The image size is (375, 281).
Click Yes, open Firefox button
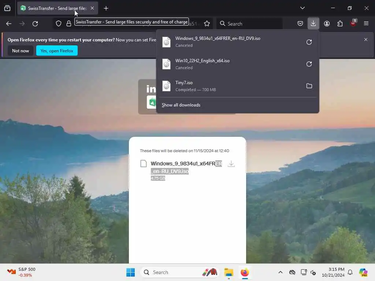click(57, 50)
